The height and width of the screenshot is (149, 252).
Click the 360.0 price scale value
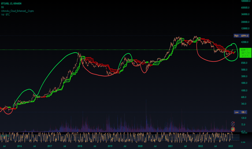[x=244, y=104]
